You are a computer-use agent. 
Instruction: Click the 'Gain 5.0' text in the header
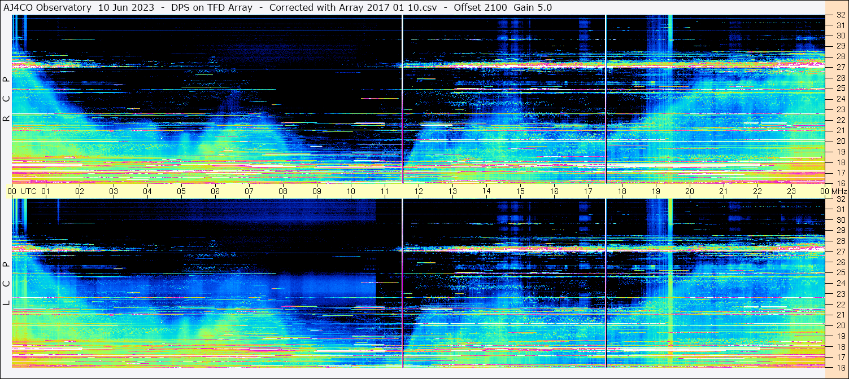[x=533, y=7]
